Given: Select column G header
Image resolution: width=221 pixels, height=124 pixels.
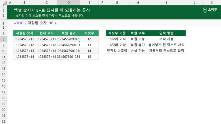Looking at the screenshot, I should 117,3.
